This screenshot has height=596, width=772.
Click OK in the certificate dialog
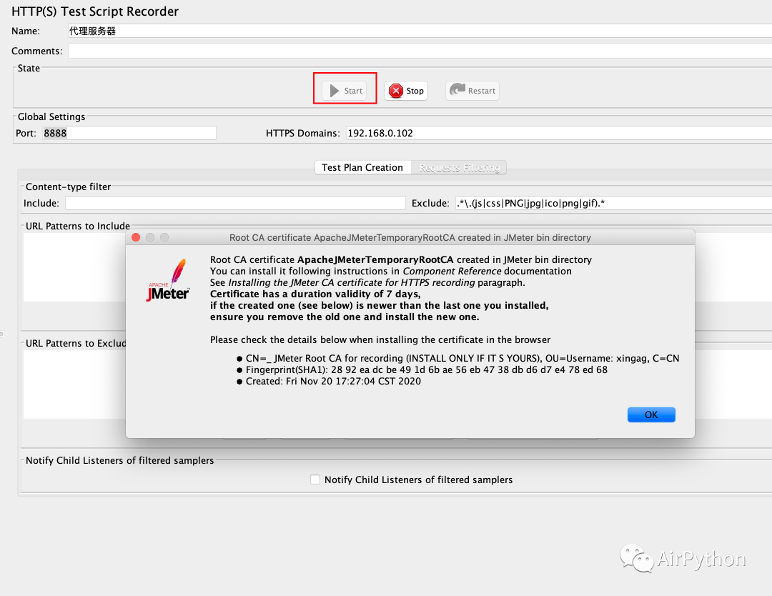(651, 414)
